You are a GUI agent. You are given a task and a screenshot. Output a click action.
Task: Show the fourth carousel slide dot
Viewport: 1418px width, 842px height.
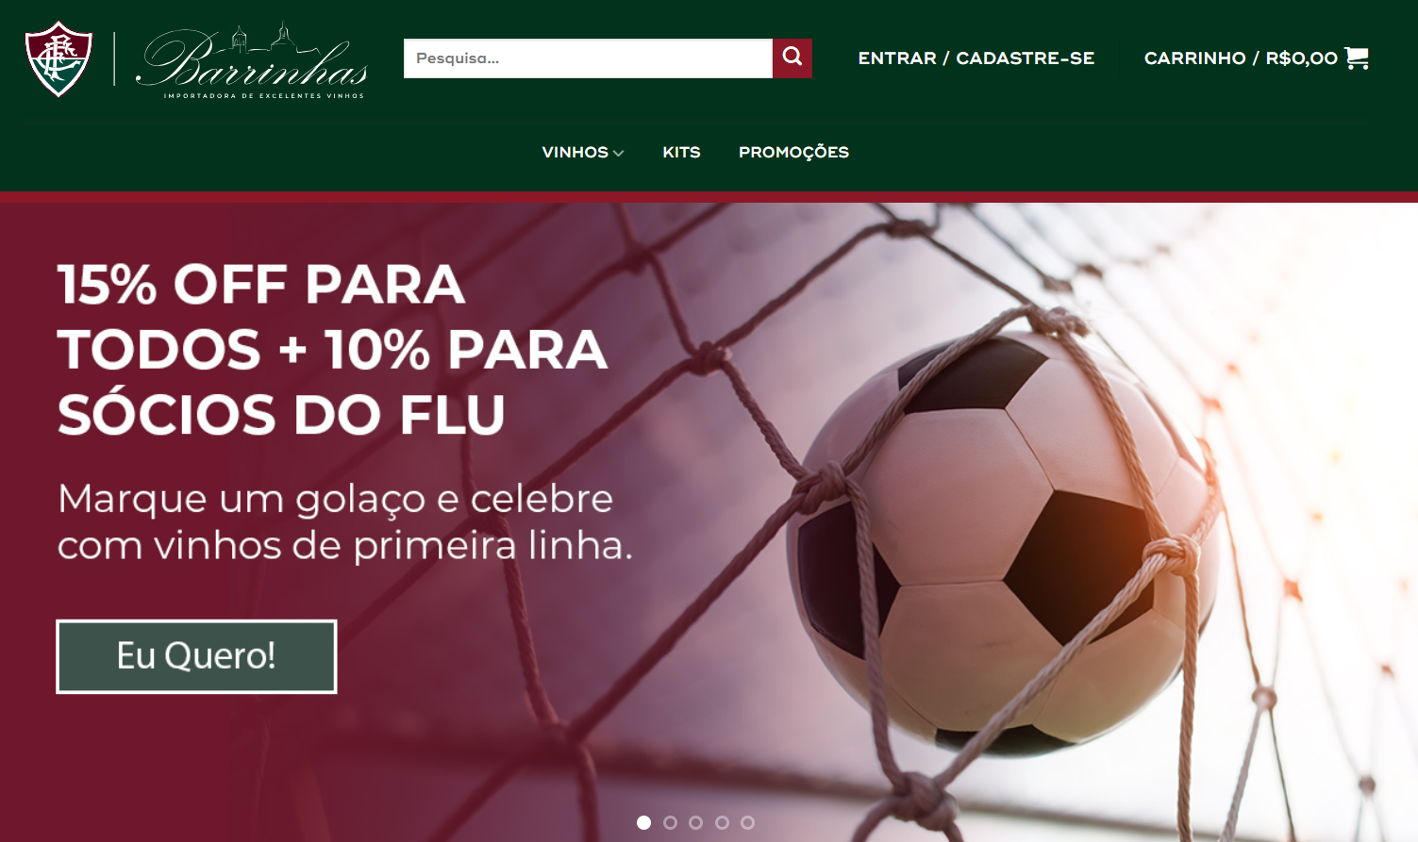click(x=722, y=822)
